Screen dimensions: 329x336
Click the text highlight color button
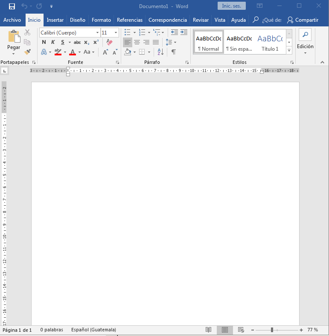[58, 52]
